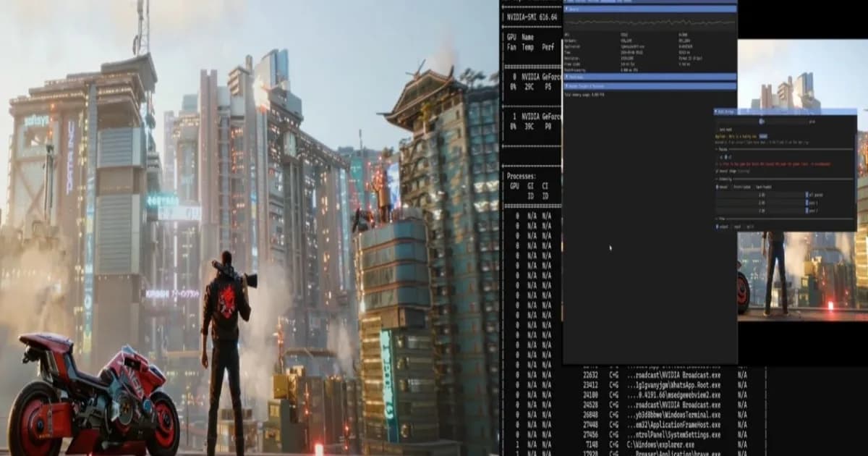Click the WhatsApp.Root.exe process row
Screen dimensions: 868x456
tap(630, 385)
